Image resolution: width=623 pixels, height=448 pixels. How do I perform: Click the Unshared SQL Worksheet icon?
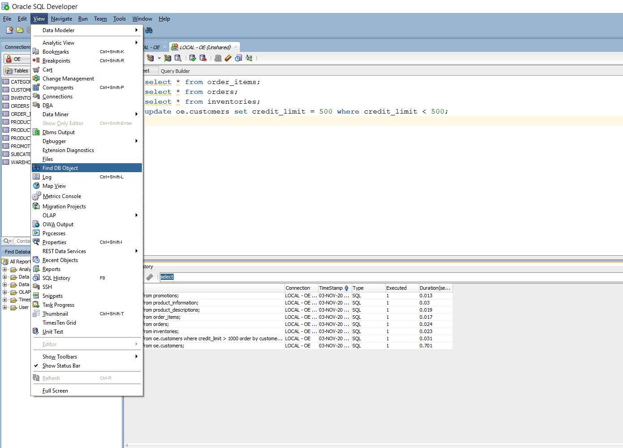[x=218, y=58]
